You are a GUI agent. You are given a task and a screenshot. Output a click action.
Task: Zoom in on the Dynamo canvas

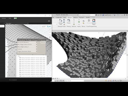50,32
